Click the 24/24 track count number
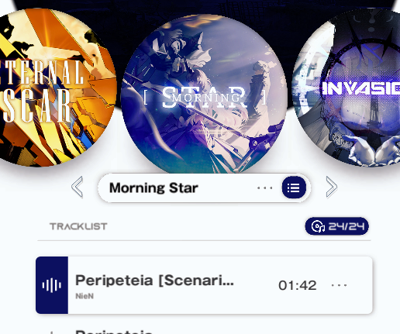The width and height of the screenshot is (400, 334). [x=347, y=226]
